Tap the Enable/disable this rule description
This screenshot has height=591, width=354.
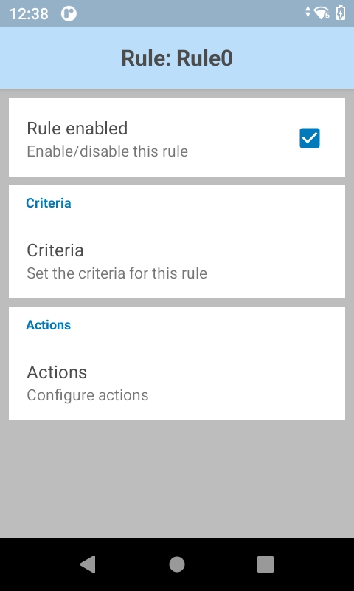[107, 151]
